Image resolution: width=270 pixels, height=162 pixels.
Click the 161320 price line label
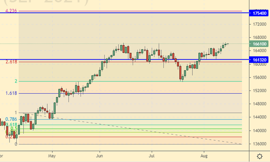(259, 60)
